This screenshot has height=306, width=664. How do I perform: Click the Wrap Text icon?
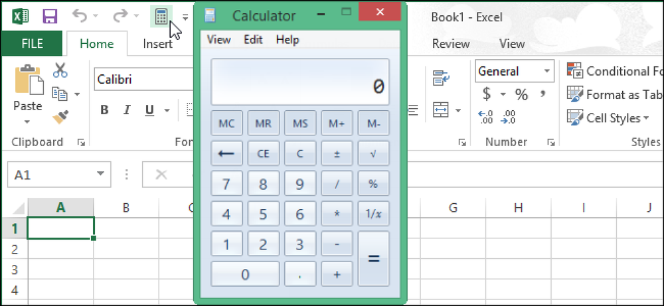click(441, 78)
